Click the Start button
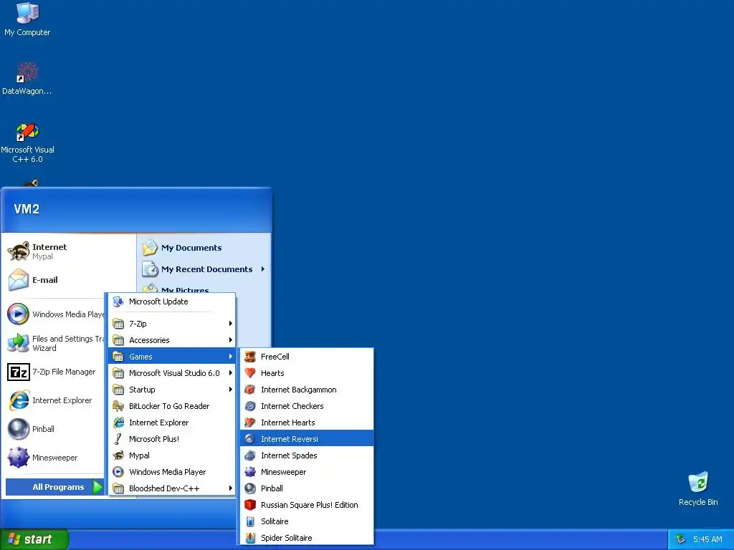 tap(34, 539)
